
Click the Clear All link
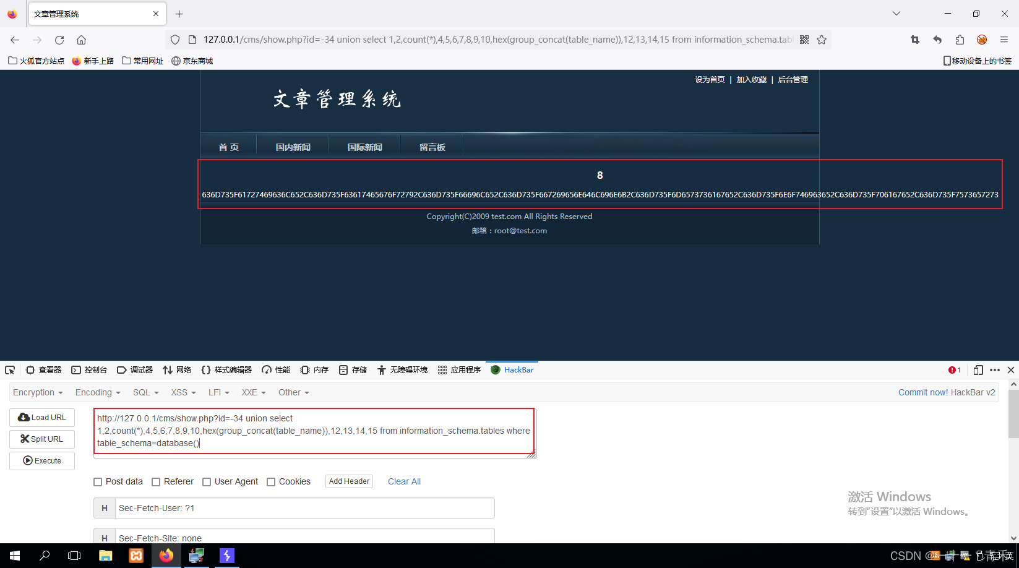tap(404, 481)
